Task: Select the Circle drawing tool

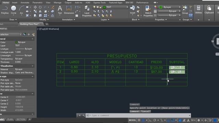Action: point(14,10)
